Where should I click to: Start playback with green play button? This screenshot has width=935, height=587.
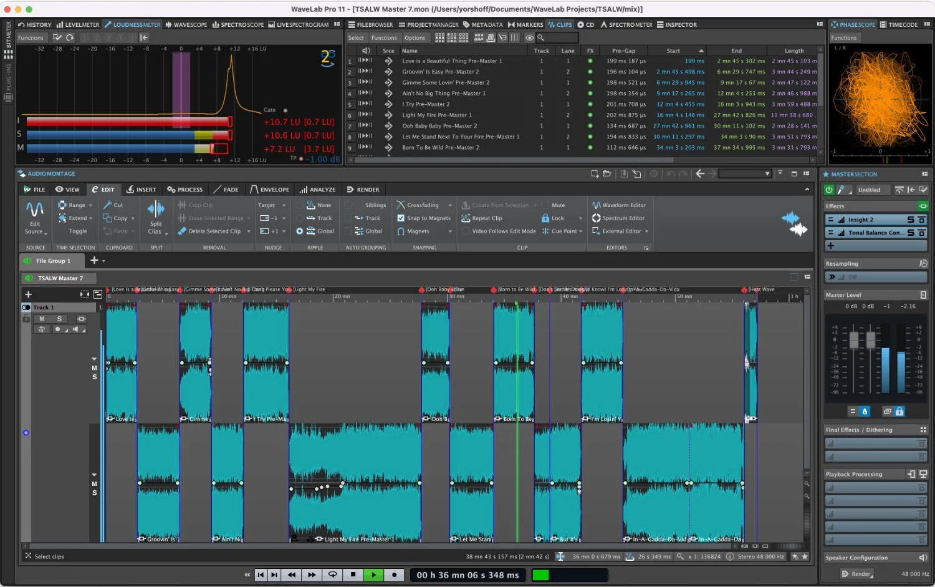coord(373,575)
